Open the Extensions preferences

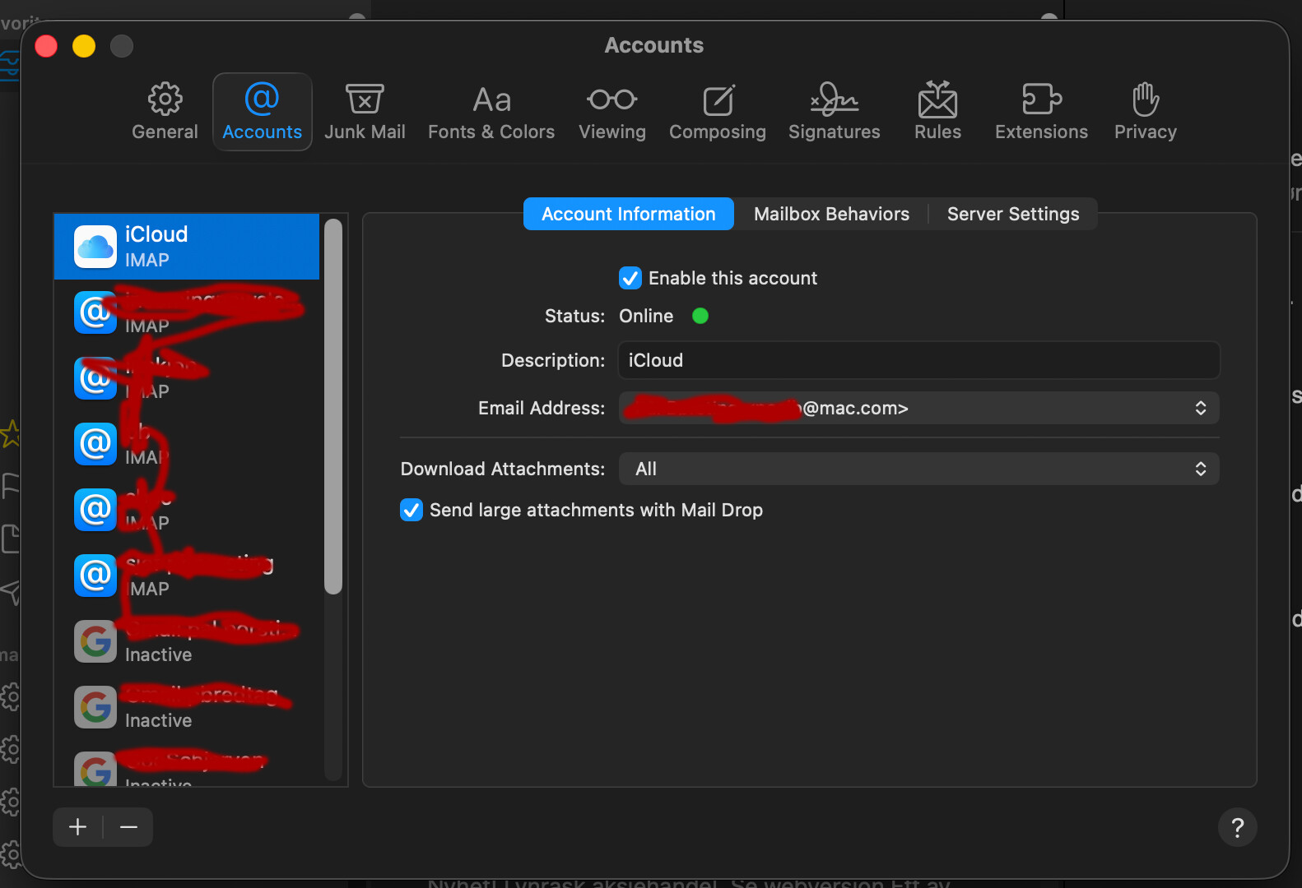(1041, 112)
